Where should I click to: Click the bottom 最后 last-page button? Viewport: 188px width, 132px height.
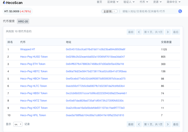[176, 124]
